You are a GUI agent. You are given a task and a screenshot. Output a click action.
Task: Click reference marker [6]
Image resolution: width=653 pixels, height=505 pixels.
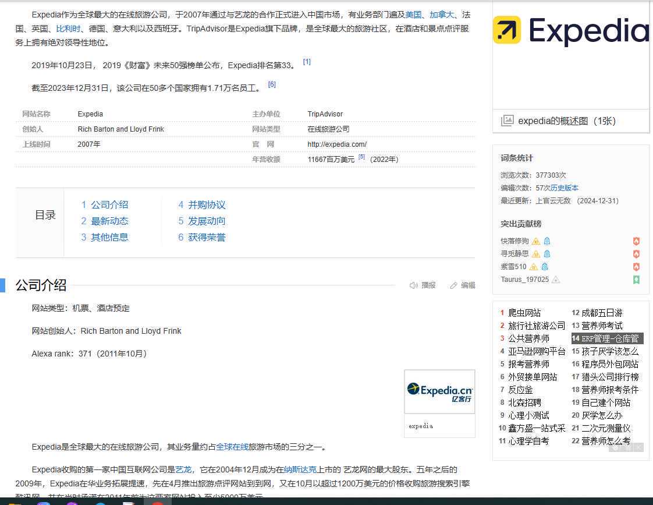(x=272, y=84)
